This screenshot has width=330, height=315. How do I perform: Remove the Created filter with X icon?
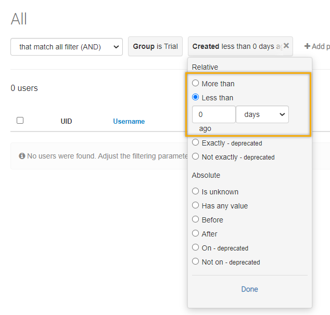click(286, 46)
